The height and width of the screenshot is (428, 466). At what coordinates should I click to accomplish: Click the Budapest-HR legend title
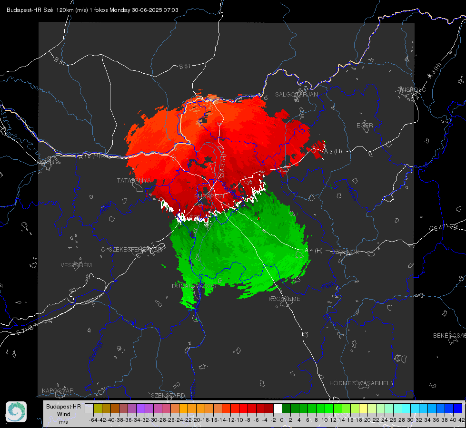coord(63,406)
